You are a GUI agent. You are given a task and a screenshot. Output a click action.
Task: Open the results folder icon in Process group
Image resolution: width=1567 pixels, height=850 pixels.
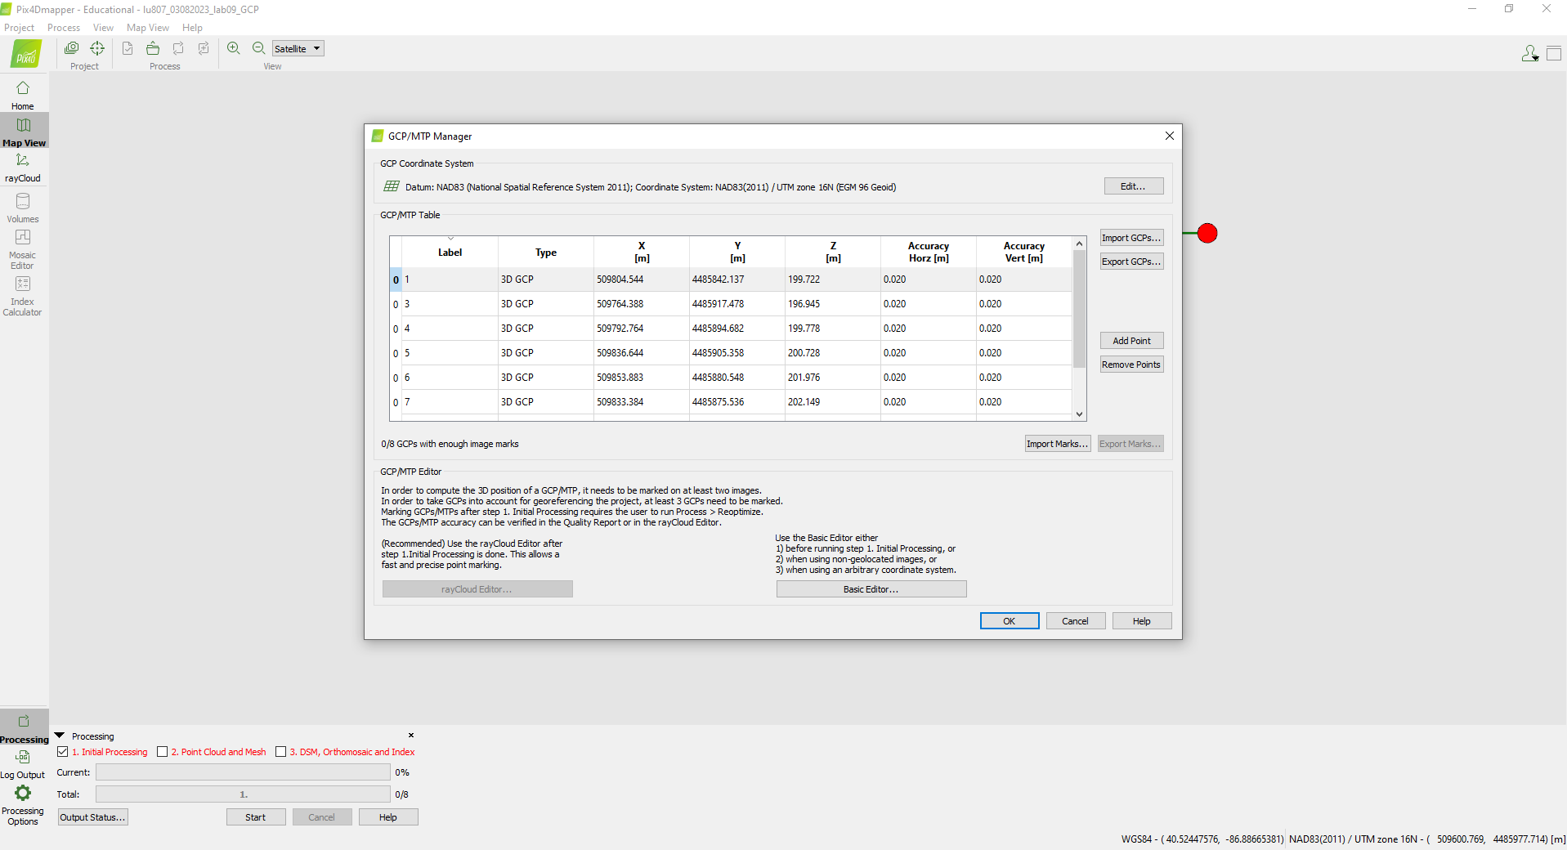pos(153,48)
